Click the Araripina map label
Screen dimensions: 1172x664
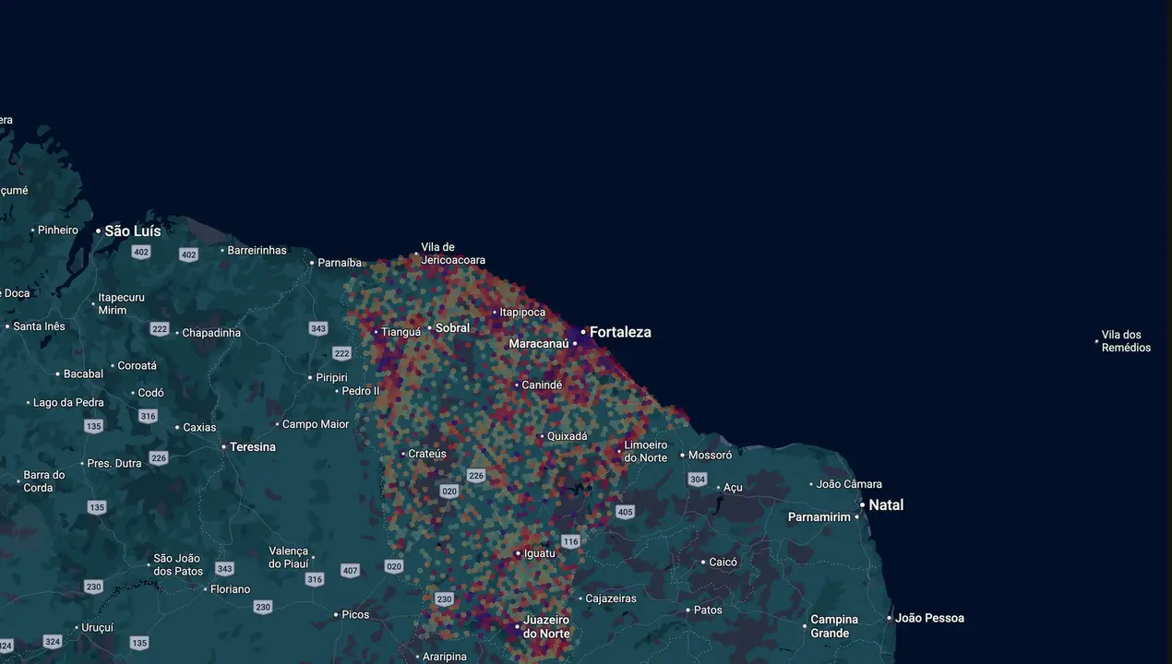pos(445,657)
